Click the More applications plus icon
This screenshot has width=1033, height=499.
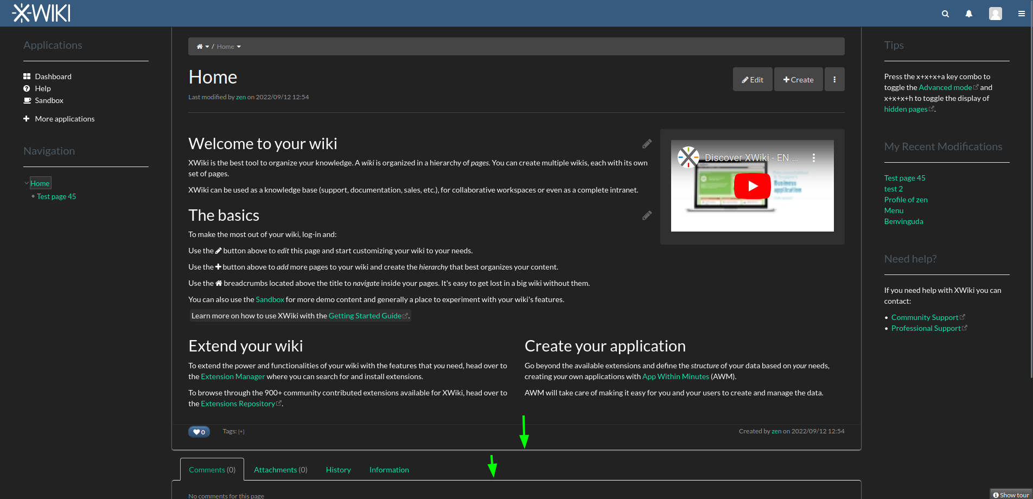(x=26, y=118)
